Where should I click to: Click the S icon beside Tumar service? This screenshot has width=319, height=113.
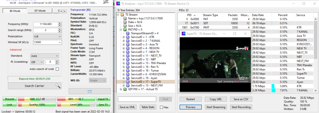point(128,71)
